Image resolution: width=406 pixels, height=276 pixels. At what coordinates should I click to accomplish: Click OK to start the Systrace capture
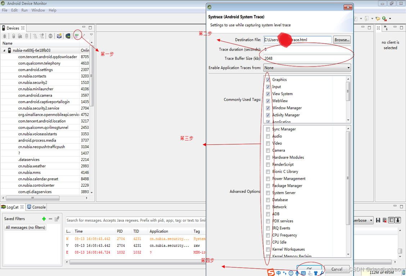(310, 269)
